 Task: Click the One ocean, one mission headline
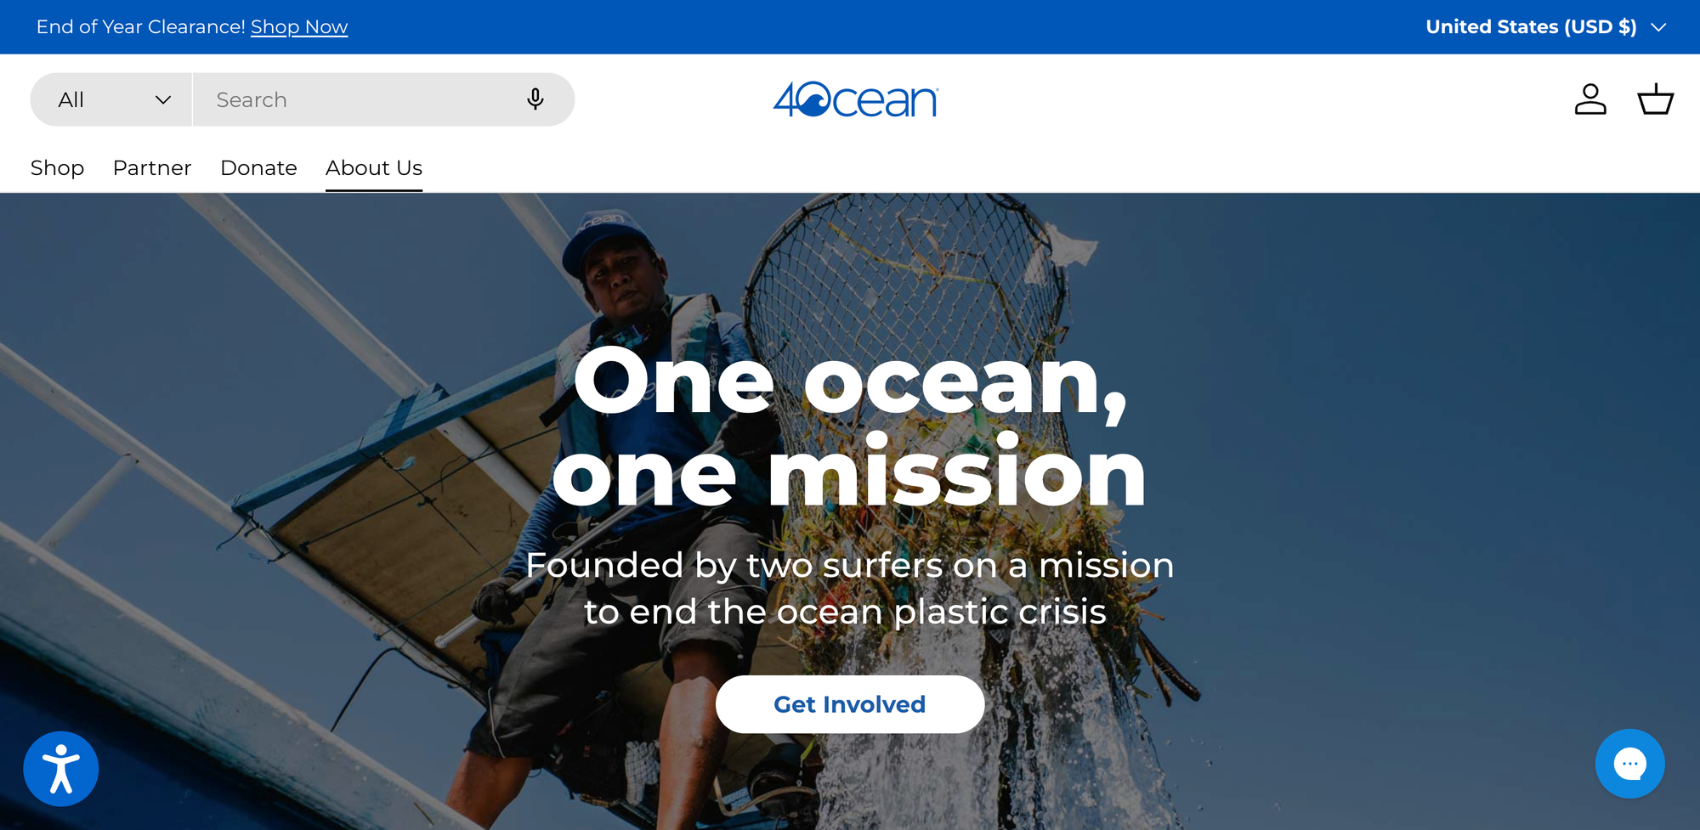click(x=850, y=427)
